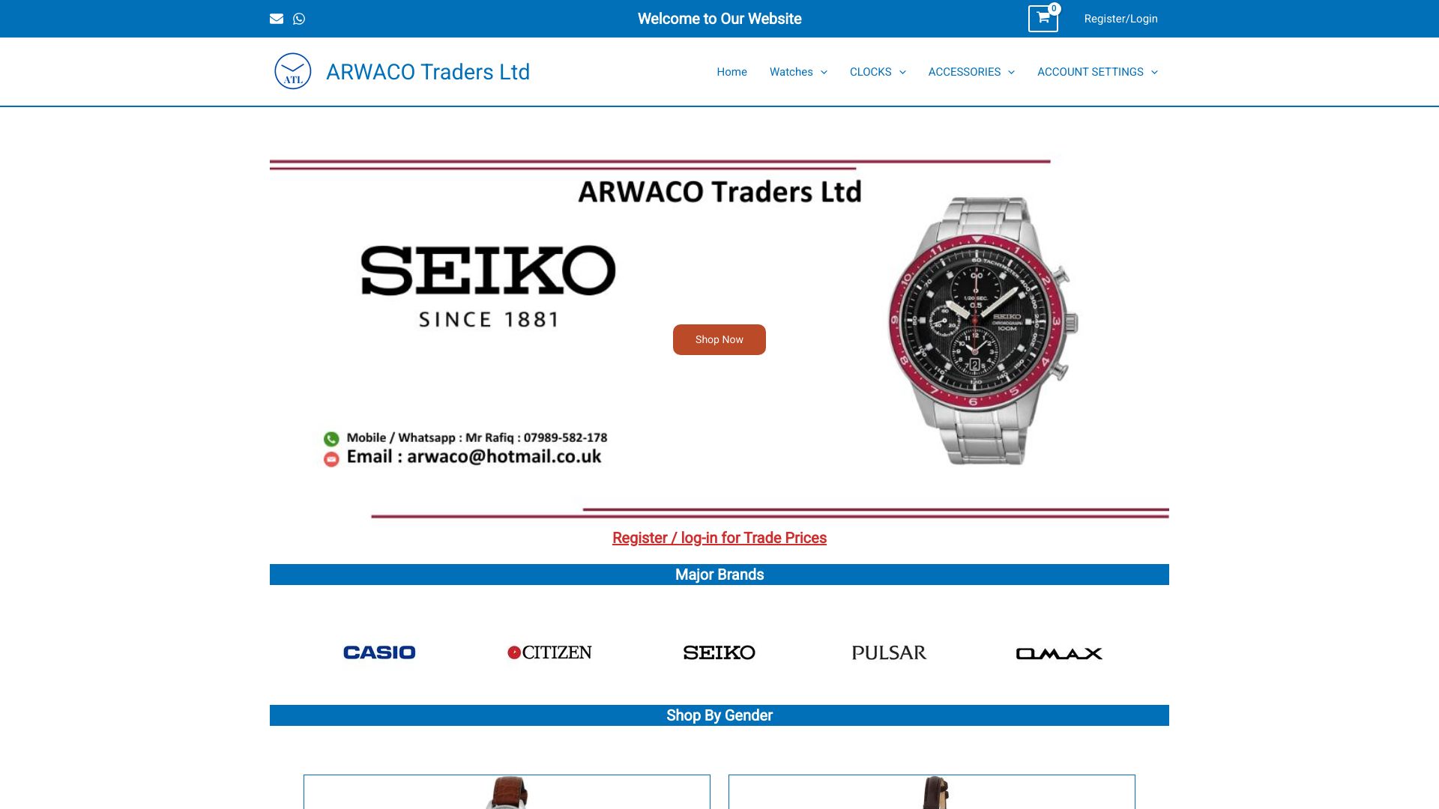Choose the Seiko brand logo
1439x809 pixels.
click(x=719, y=652)
